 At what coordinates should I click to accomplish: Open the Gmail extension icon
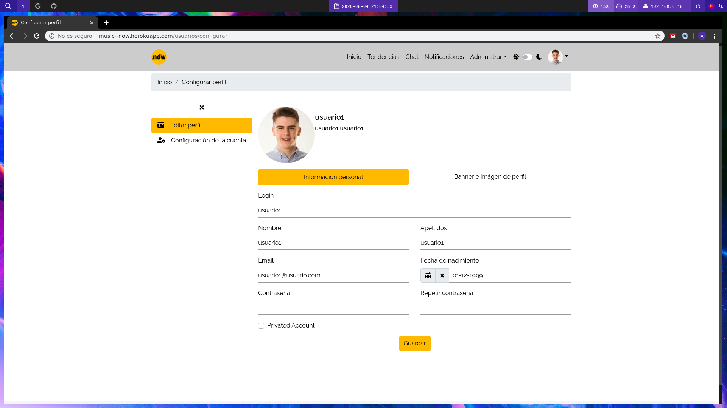[673, 36]
